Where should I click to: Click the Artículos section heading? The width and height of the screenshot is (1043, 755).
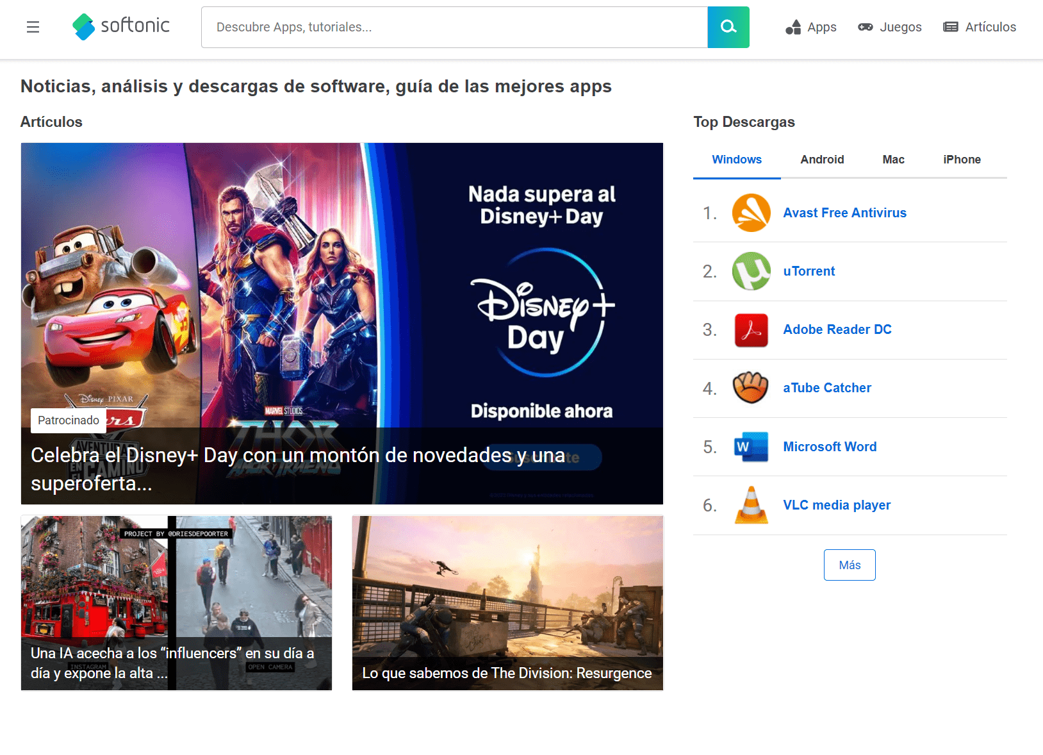pos(51,122)
